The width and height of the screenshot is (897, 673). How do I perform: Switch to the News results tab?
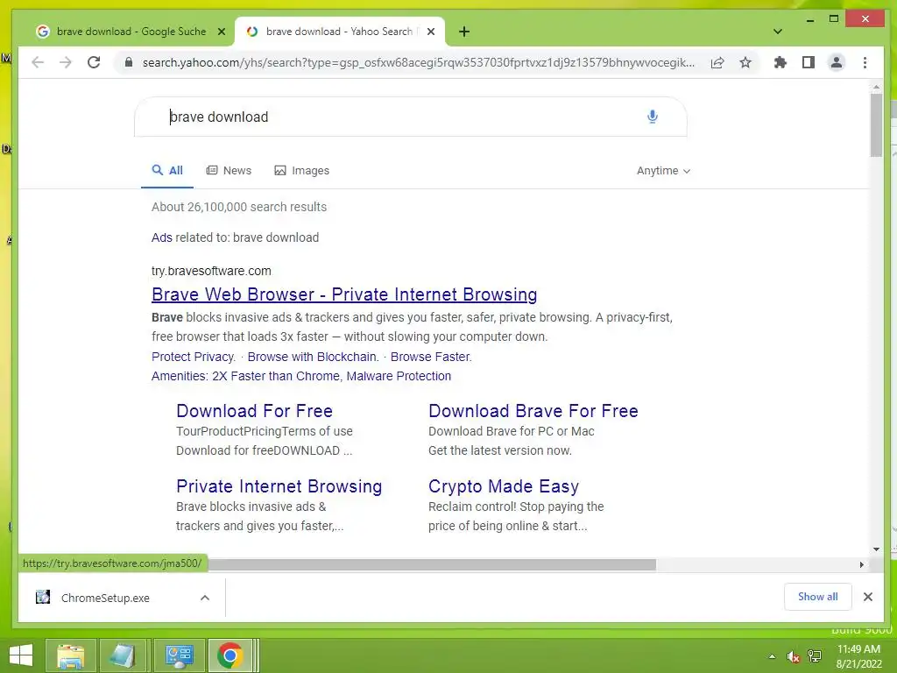[229, 171]
